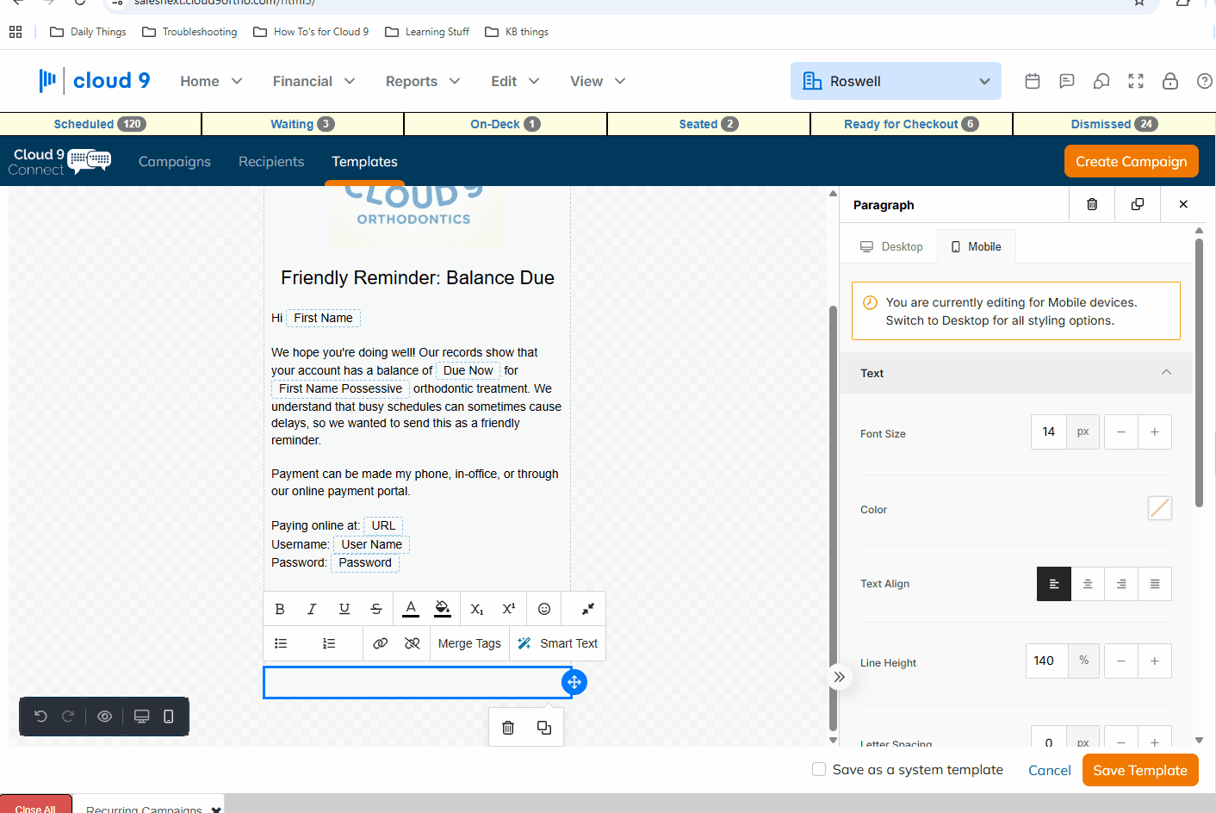
Task: Switch canvas to desktop view in bottom toolbar
Action: point(142,717)
